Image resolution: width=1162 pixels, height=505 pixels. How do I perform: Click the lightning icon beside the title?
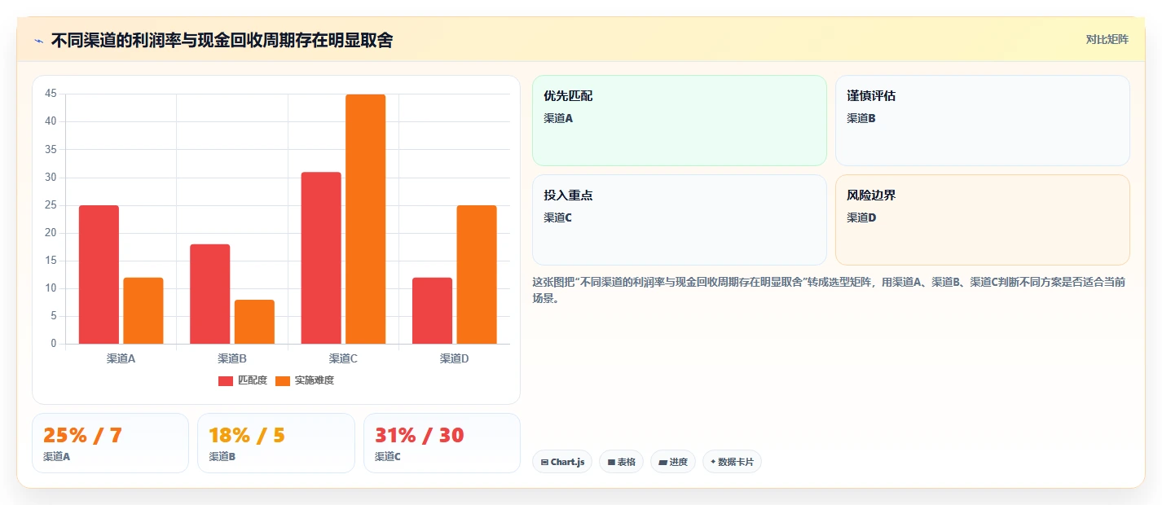click(x=38, y=41)
